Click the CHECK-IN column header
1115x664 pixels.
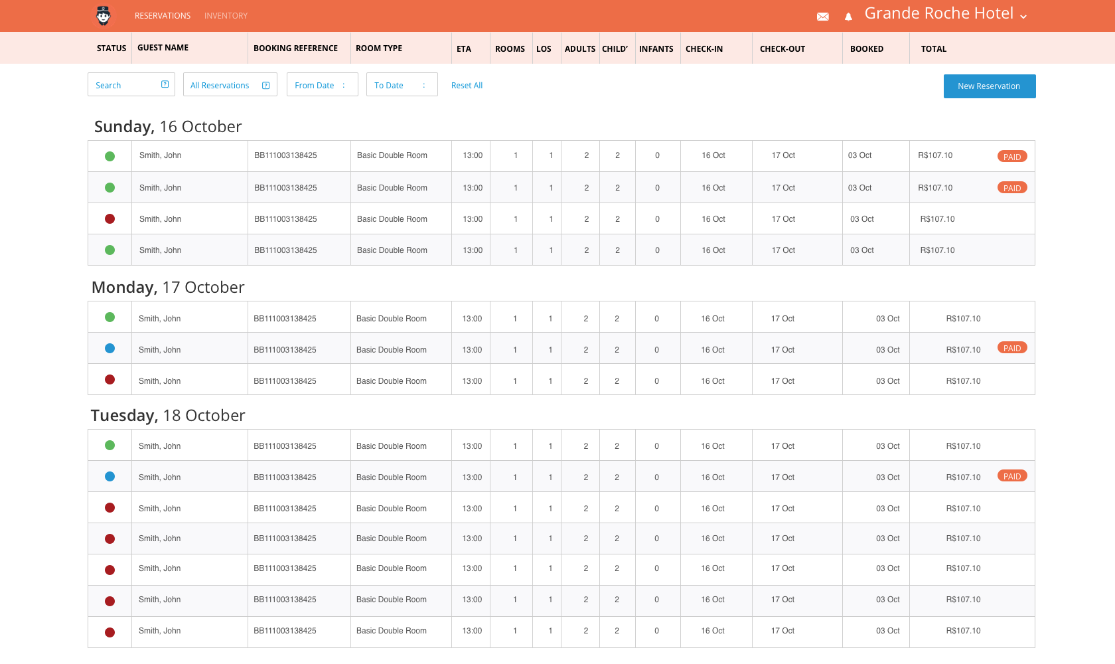[704, 49]
